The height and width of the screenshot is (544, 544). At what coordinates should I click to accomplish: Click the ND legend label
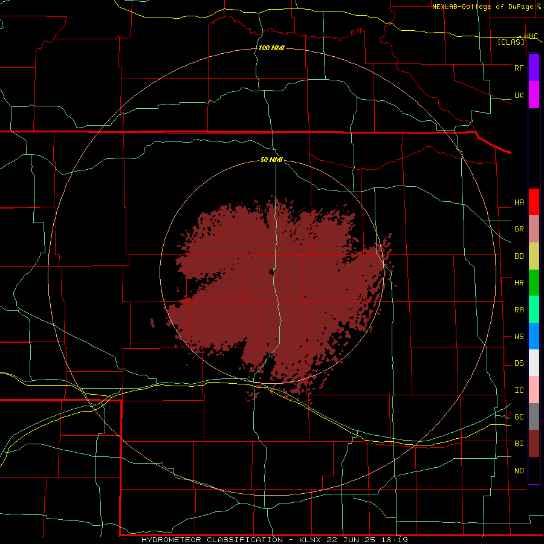[519, 471]
